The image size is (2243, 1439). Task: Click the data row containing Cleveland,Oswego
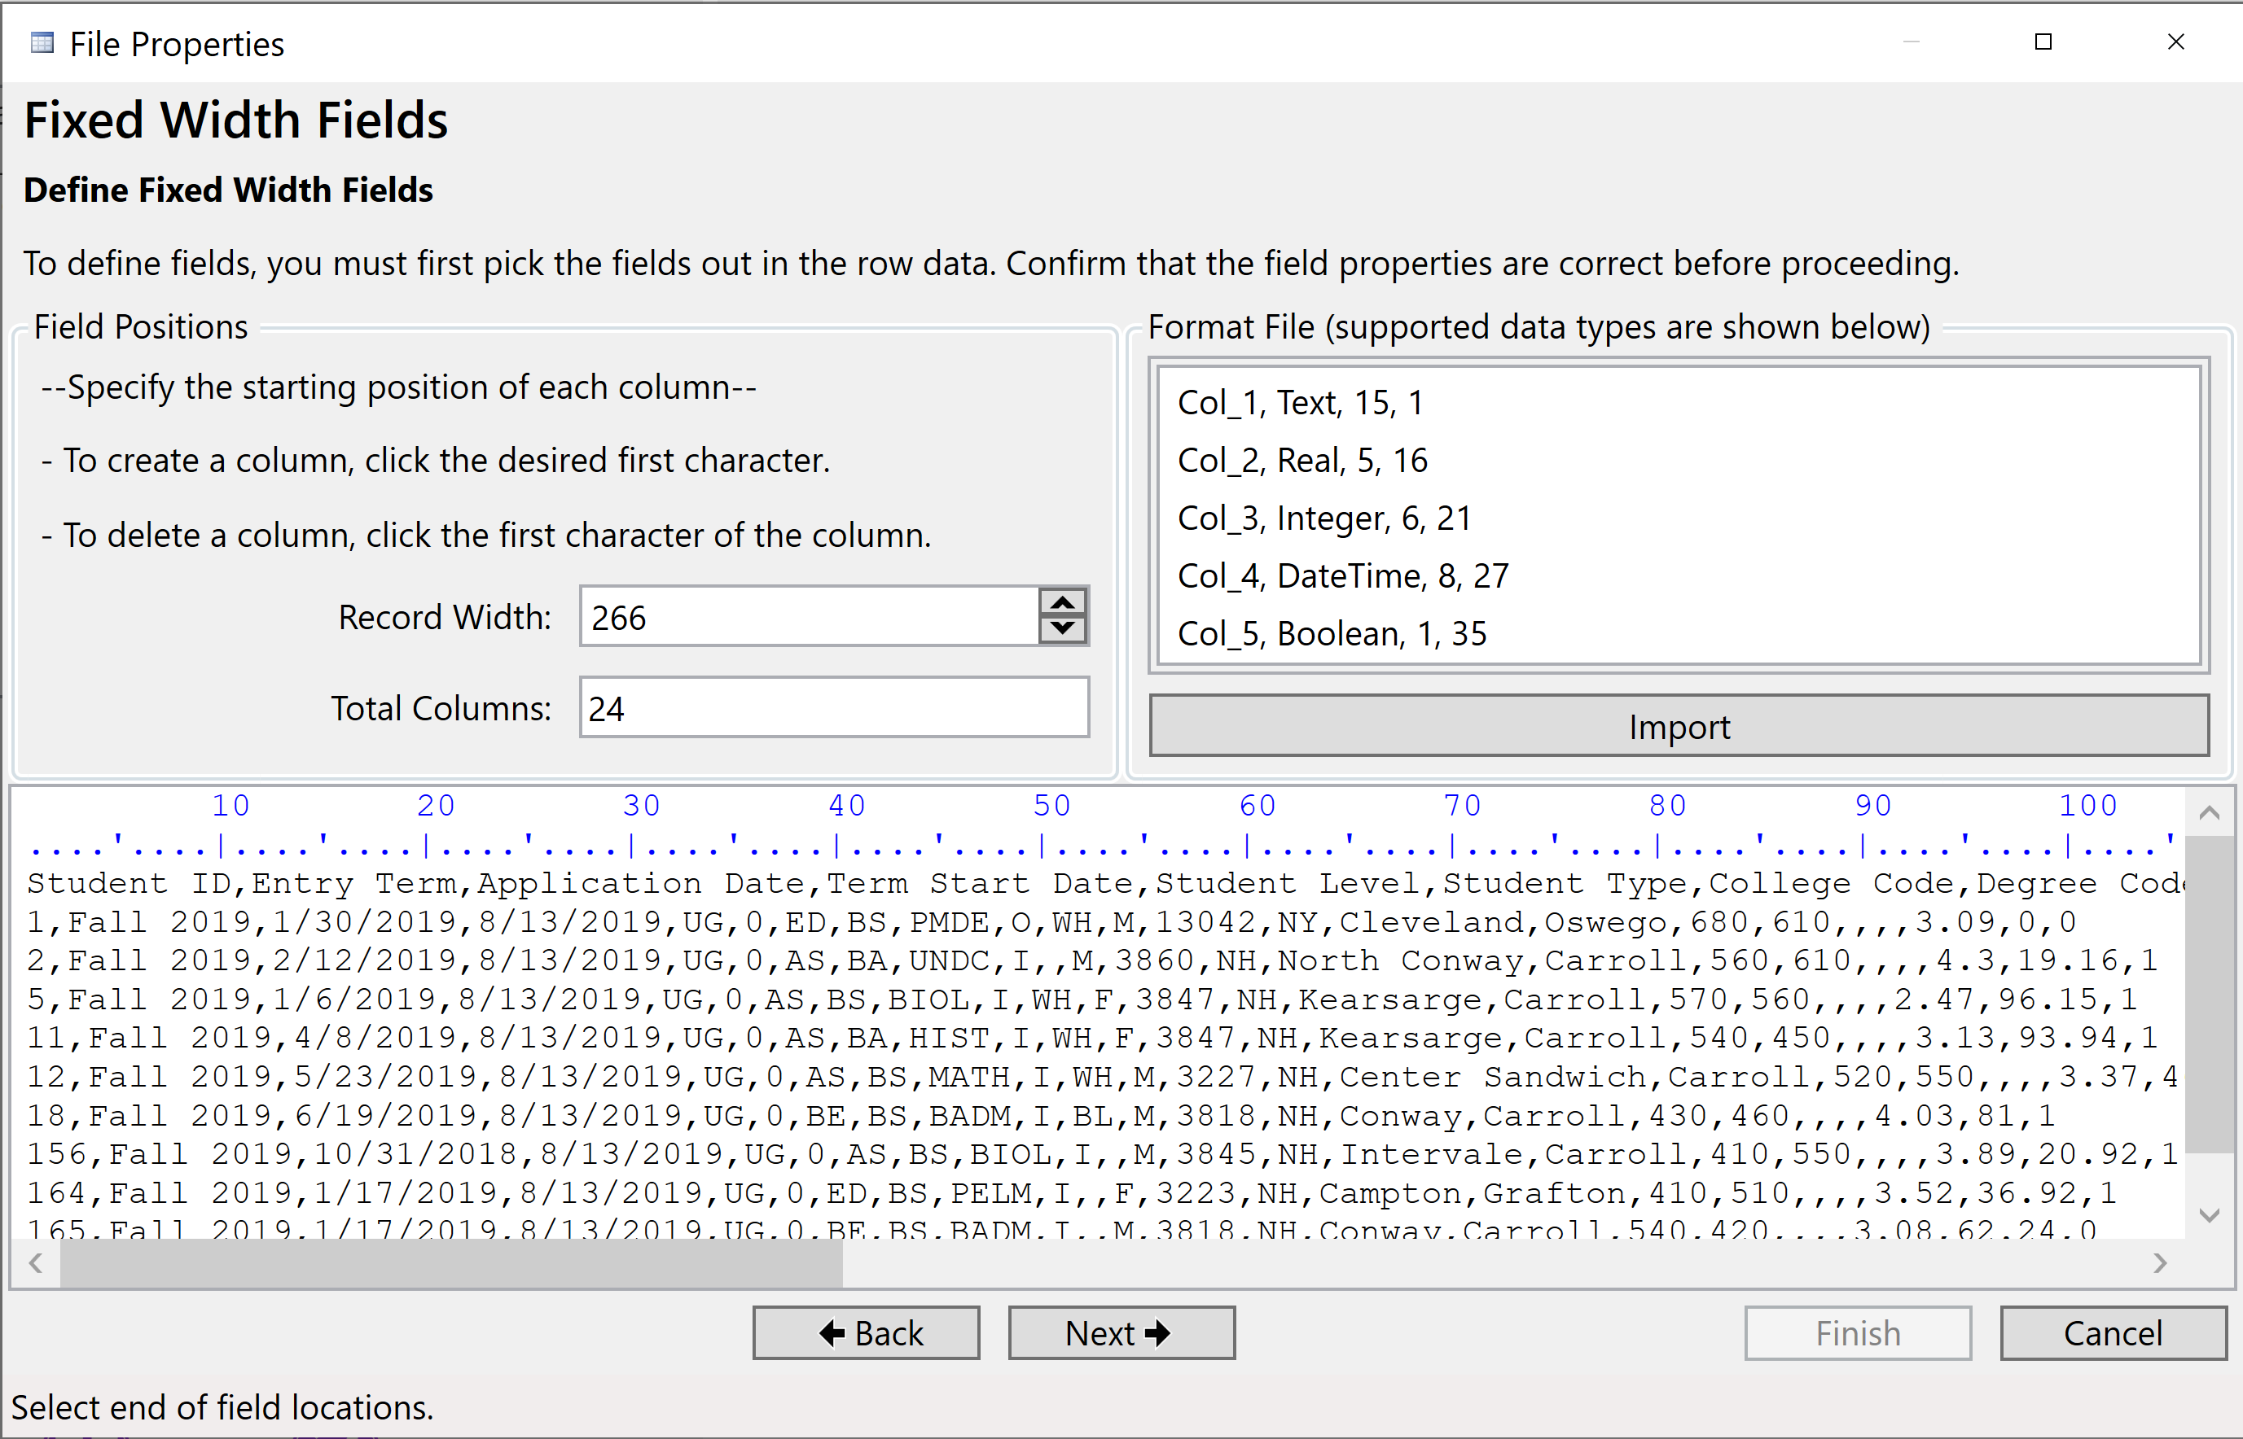1051,922
